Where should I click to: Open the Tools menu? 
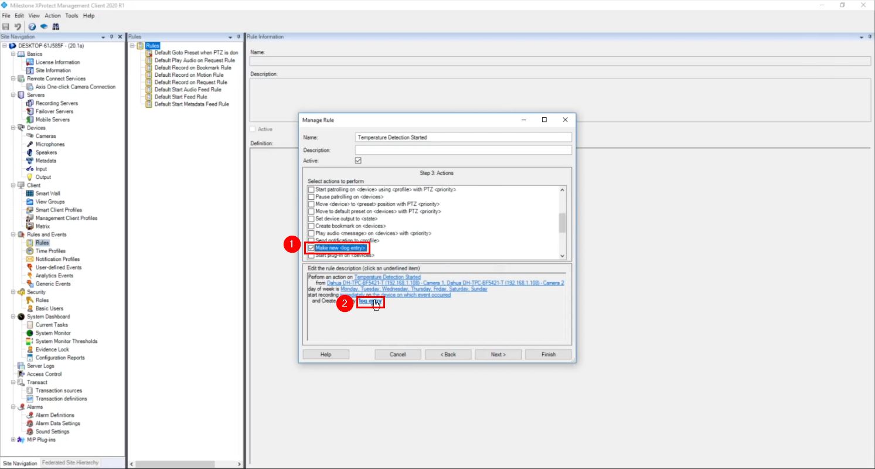click(x=72, y=16)
